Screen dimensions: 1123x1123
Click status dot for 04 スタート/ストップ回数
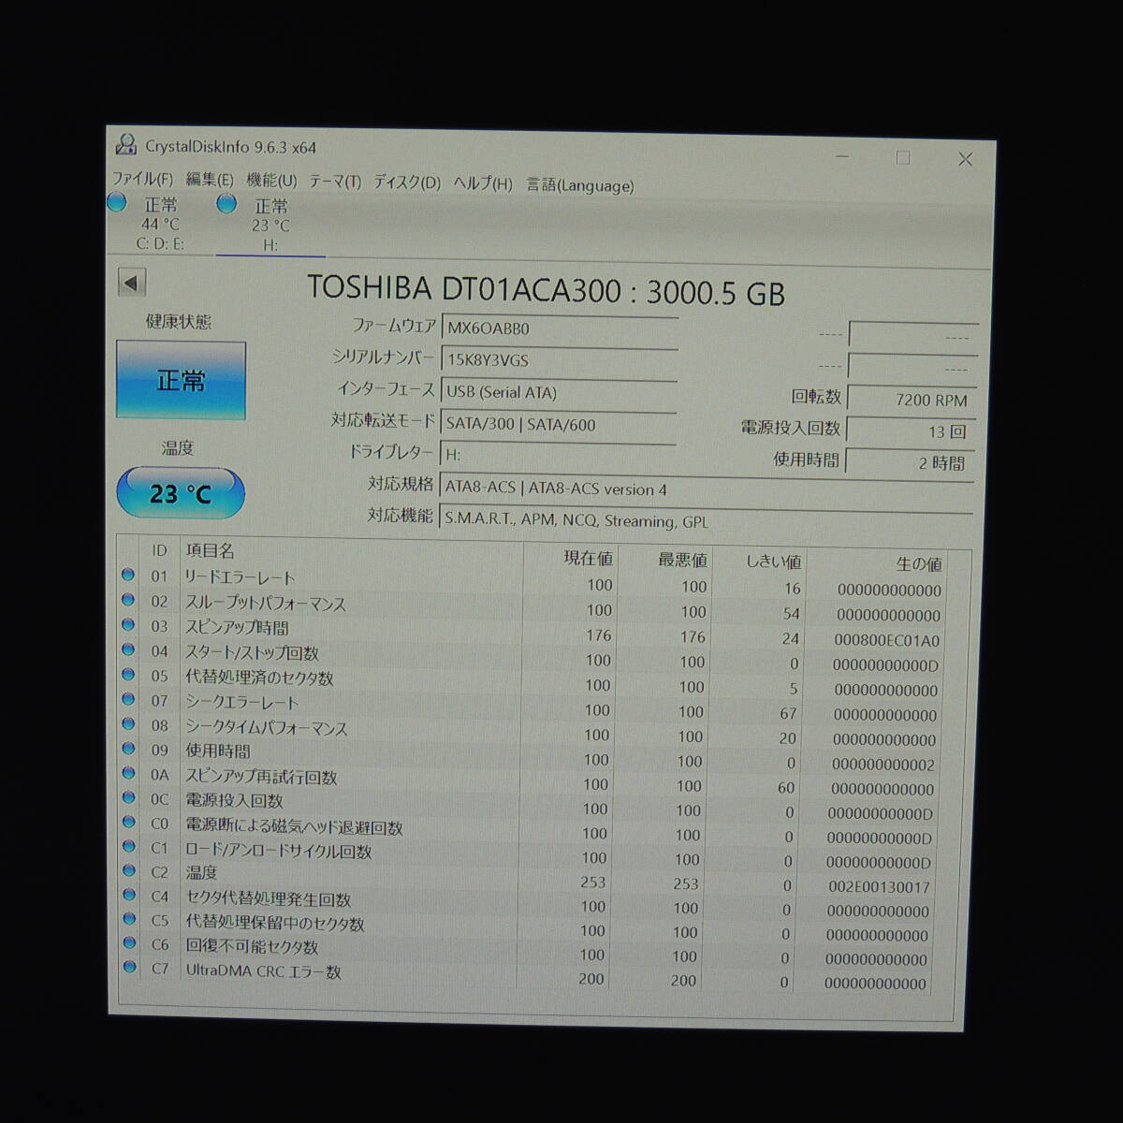click(x=128, y=649)
